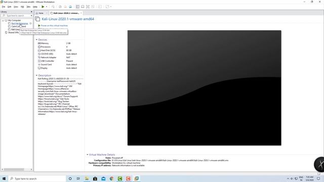Viewport: 324px width, 182px height.
Task: Open File Explorer from the taskbar
Action: pyautogui.click(x=87, y=178)
